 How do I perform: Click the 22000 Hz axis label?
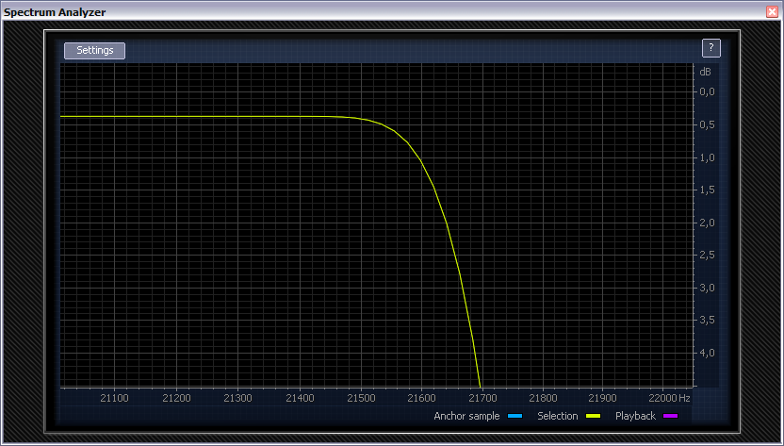coord(669,398)
